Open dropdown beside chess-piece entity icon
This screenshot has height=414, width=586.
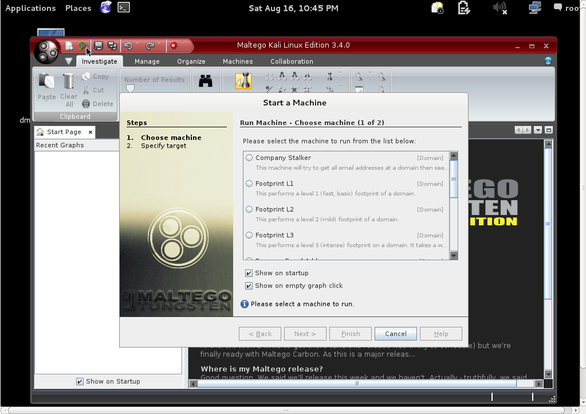pyautogui.click(x=339, y=73)
